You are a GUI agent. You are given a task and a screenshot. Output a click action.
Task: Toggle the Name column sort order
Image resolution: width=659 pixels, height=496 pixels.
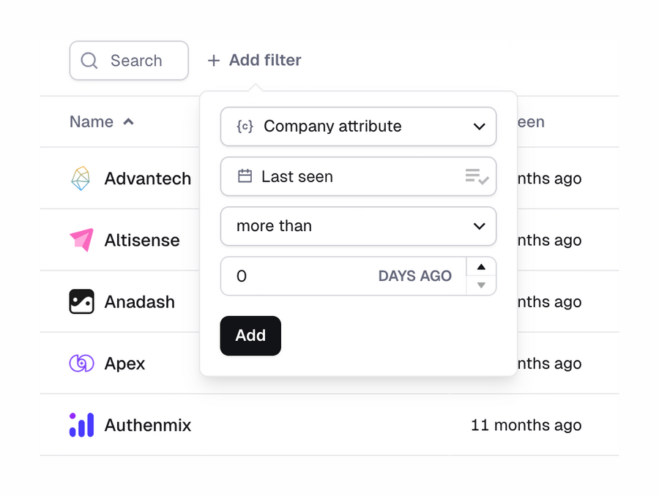click(x=103, y=121)
